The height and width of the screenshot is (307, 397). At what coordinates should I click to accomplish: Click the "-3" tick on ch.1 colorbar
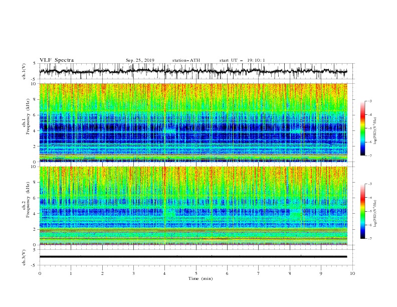[x=369, y=101]
